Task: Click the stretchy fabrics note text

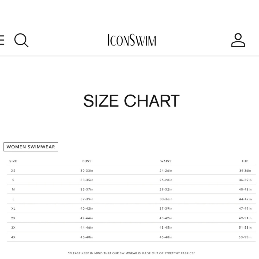Action: 131,253
